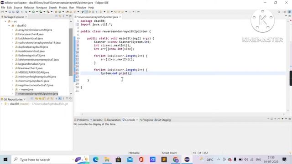Image resolution: width=292 pixels, height=164 pixels.
Task: Minimize the Git Repositories panel
Action: point(67,98)
